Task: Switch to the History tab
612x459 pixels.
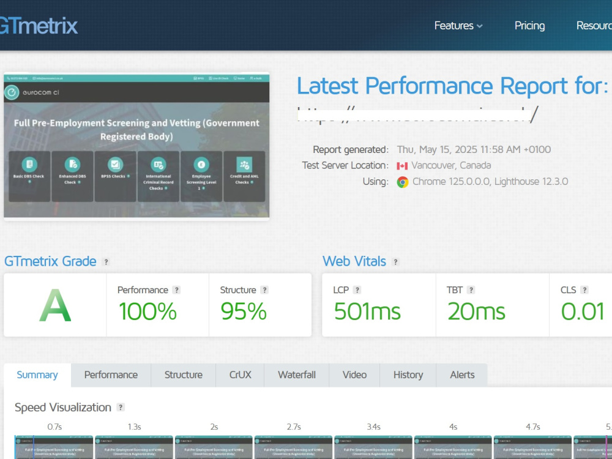Action: [x=408, y=375]
